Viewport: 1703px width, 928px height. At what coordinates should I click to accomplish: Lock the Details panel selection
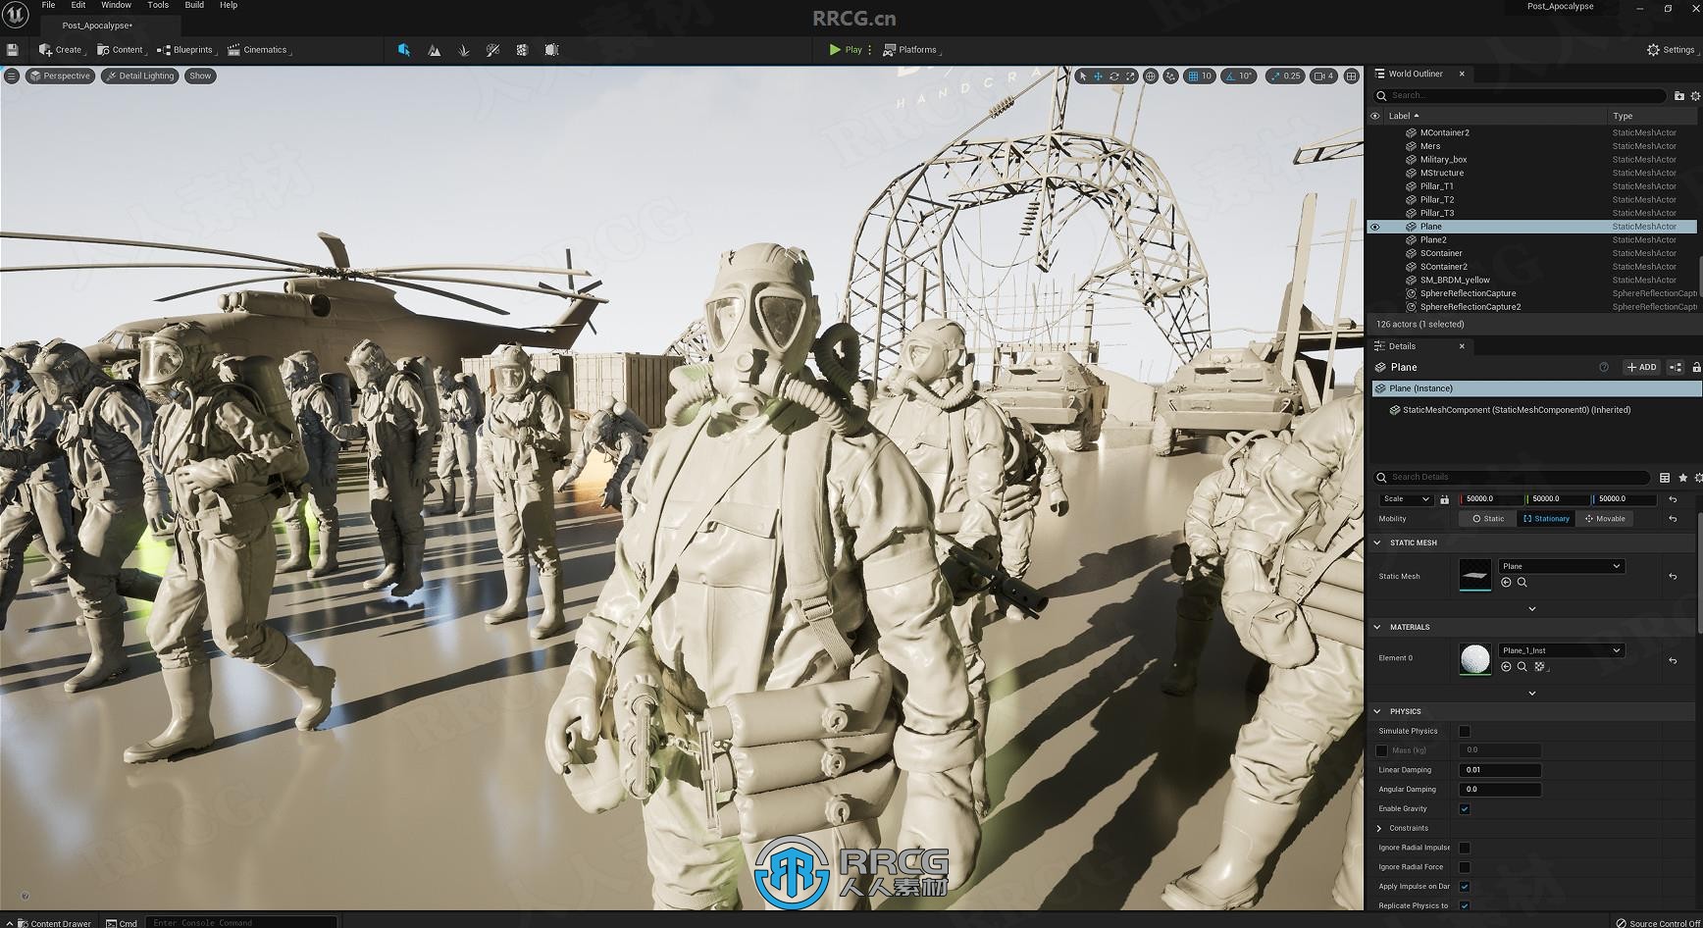coord(1696,367)
